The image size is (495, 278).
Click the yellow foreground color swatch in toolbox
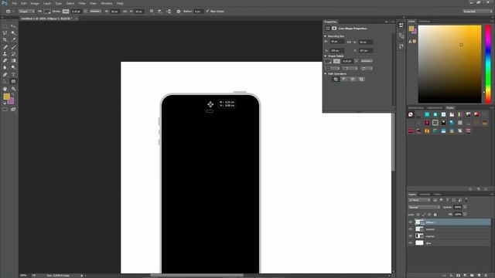7,97
